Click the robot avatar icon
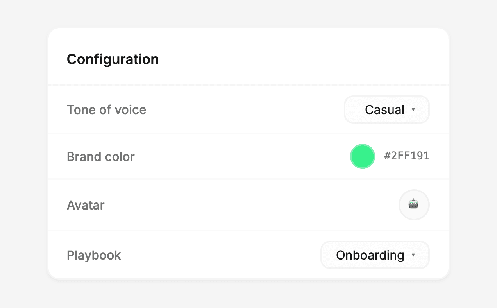This screenshot has width=497, height=308. pyautogui.click(x=414, y=204)
